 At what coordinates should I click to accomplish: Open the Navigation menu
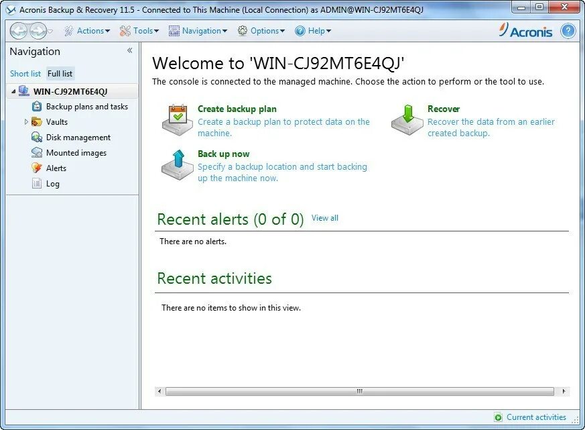204,31
